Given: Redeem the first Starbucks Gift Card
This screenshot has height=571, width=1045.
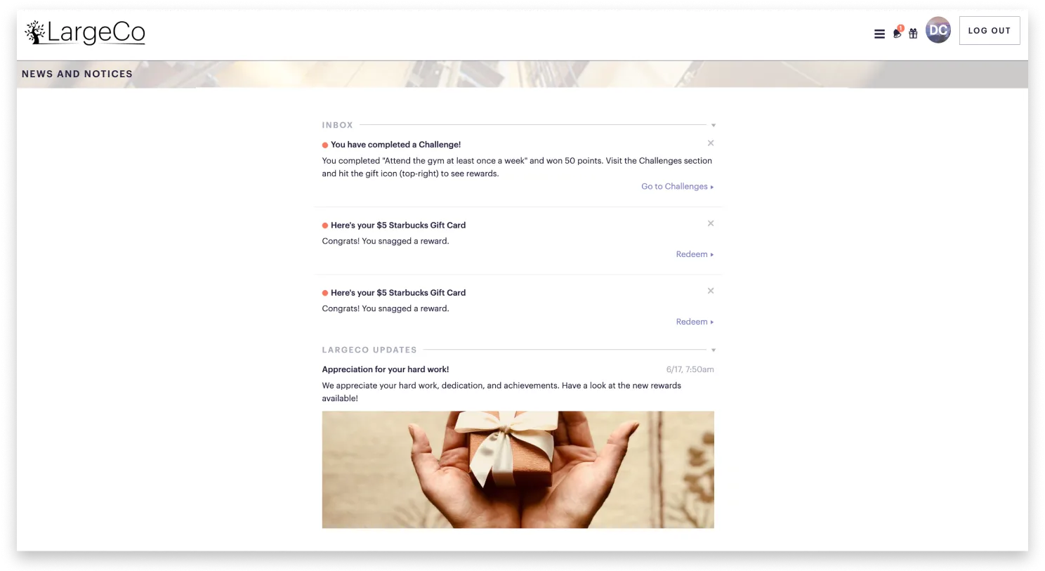Looking at the screenshot, I should coord(695,254).
